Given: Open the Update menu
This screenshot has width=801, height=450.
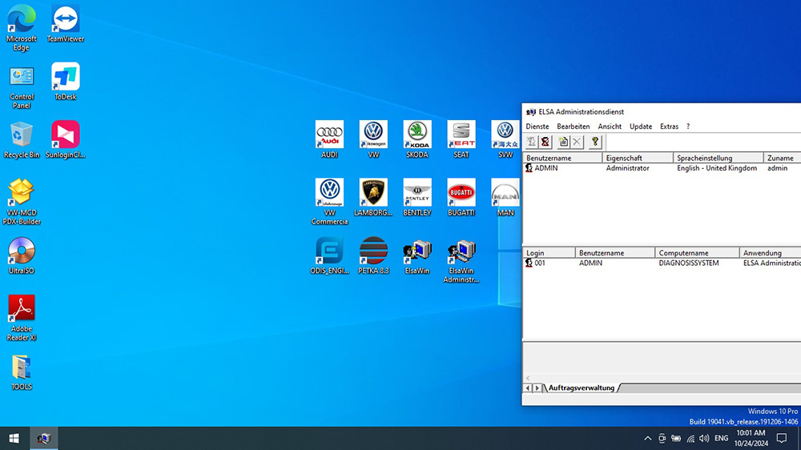Looking at the screenshot, I should pos(641,127).
